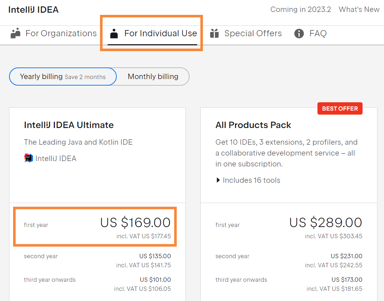The image size is (384, 301).
Task: Click the organizations group icon
Action: click(15, 33)
